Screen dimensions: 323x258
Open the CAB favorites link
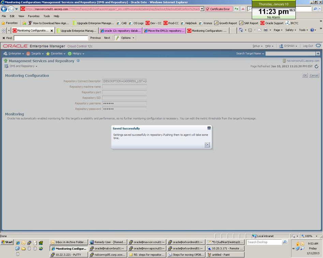(x=122, y=23)
